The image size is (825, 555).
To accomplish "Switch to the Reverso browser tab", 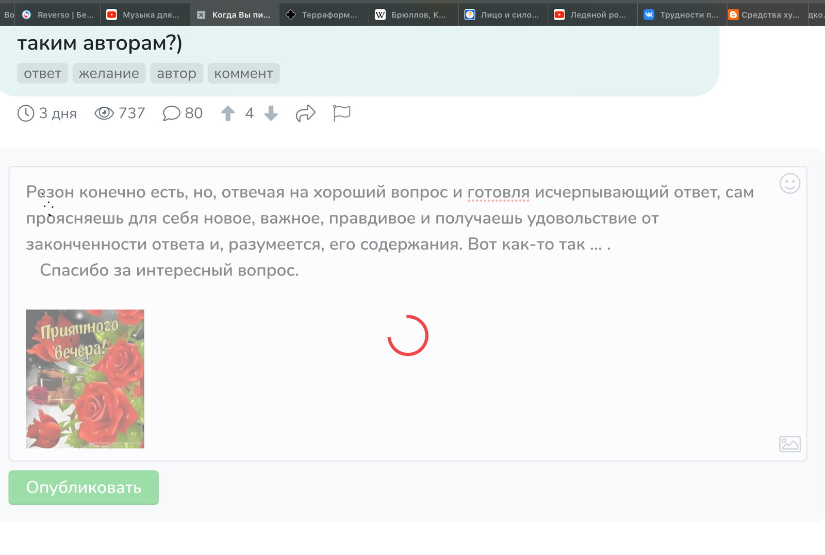I will (x=58, y=15).
